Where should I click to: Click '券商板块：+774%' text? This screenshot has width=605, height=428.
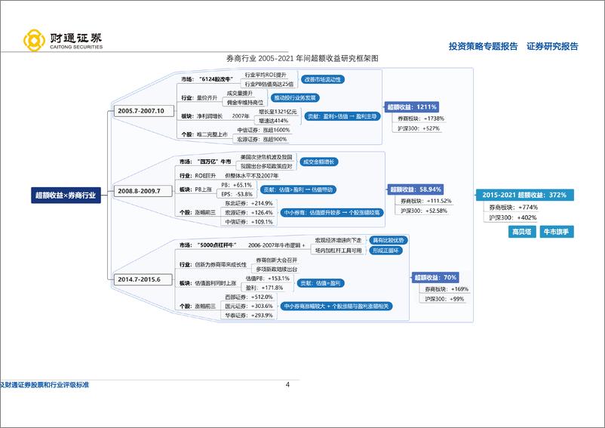click(513, 208)
